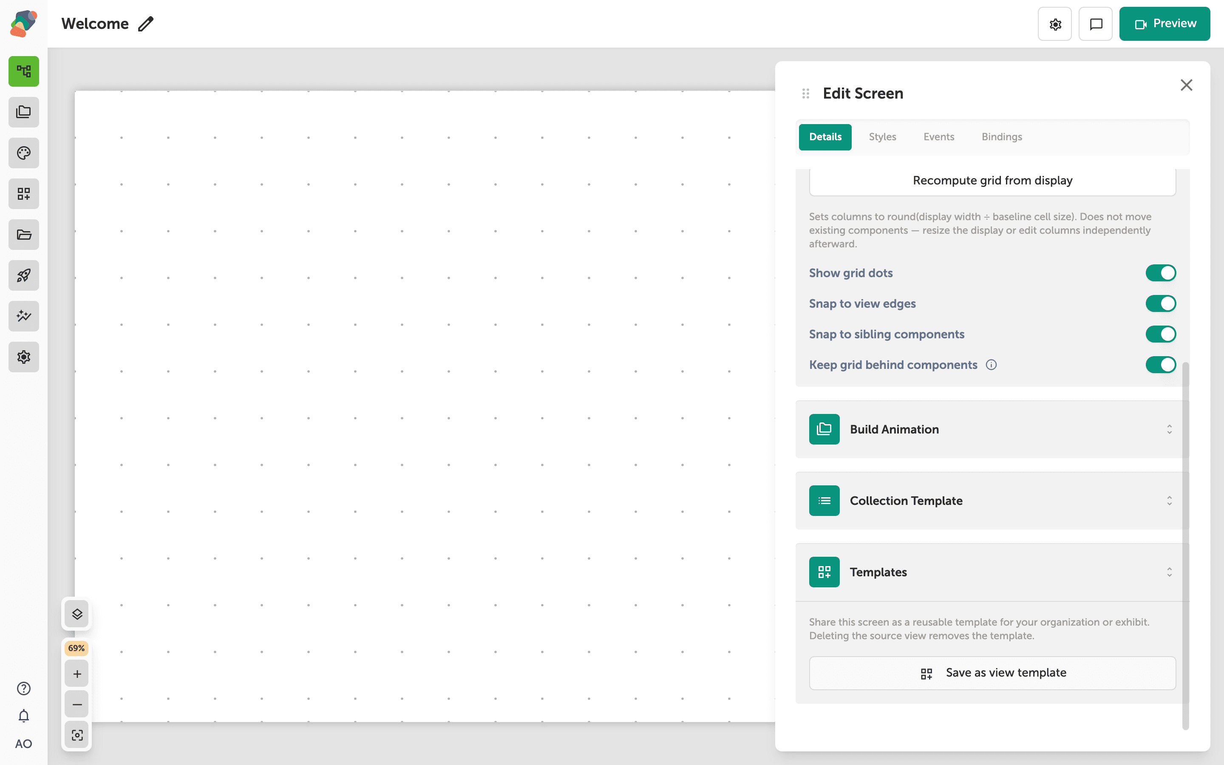The height and width of the screenshot is (765, 1224).
Task: Zoom out with the minus button
Action: click(x=77, y=704)
